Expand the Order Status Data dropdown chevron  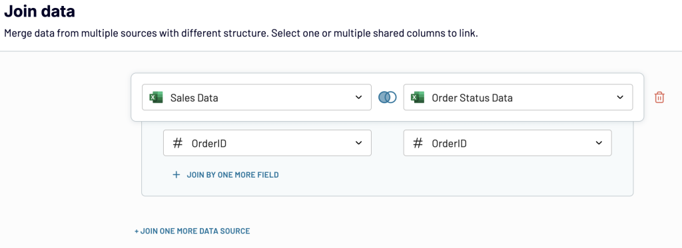tap(620, 97)
